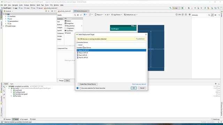Expand the java folder in project tree
This screenshot has width=223, height=125.
point(6,19)
